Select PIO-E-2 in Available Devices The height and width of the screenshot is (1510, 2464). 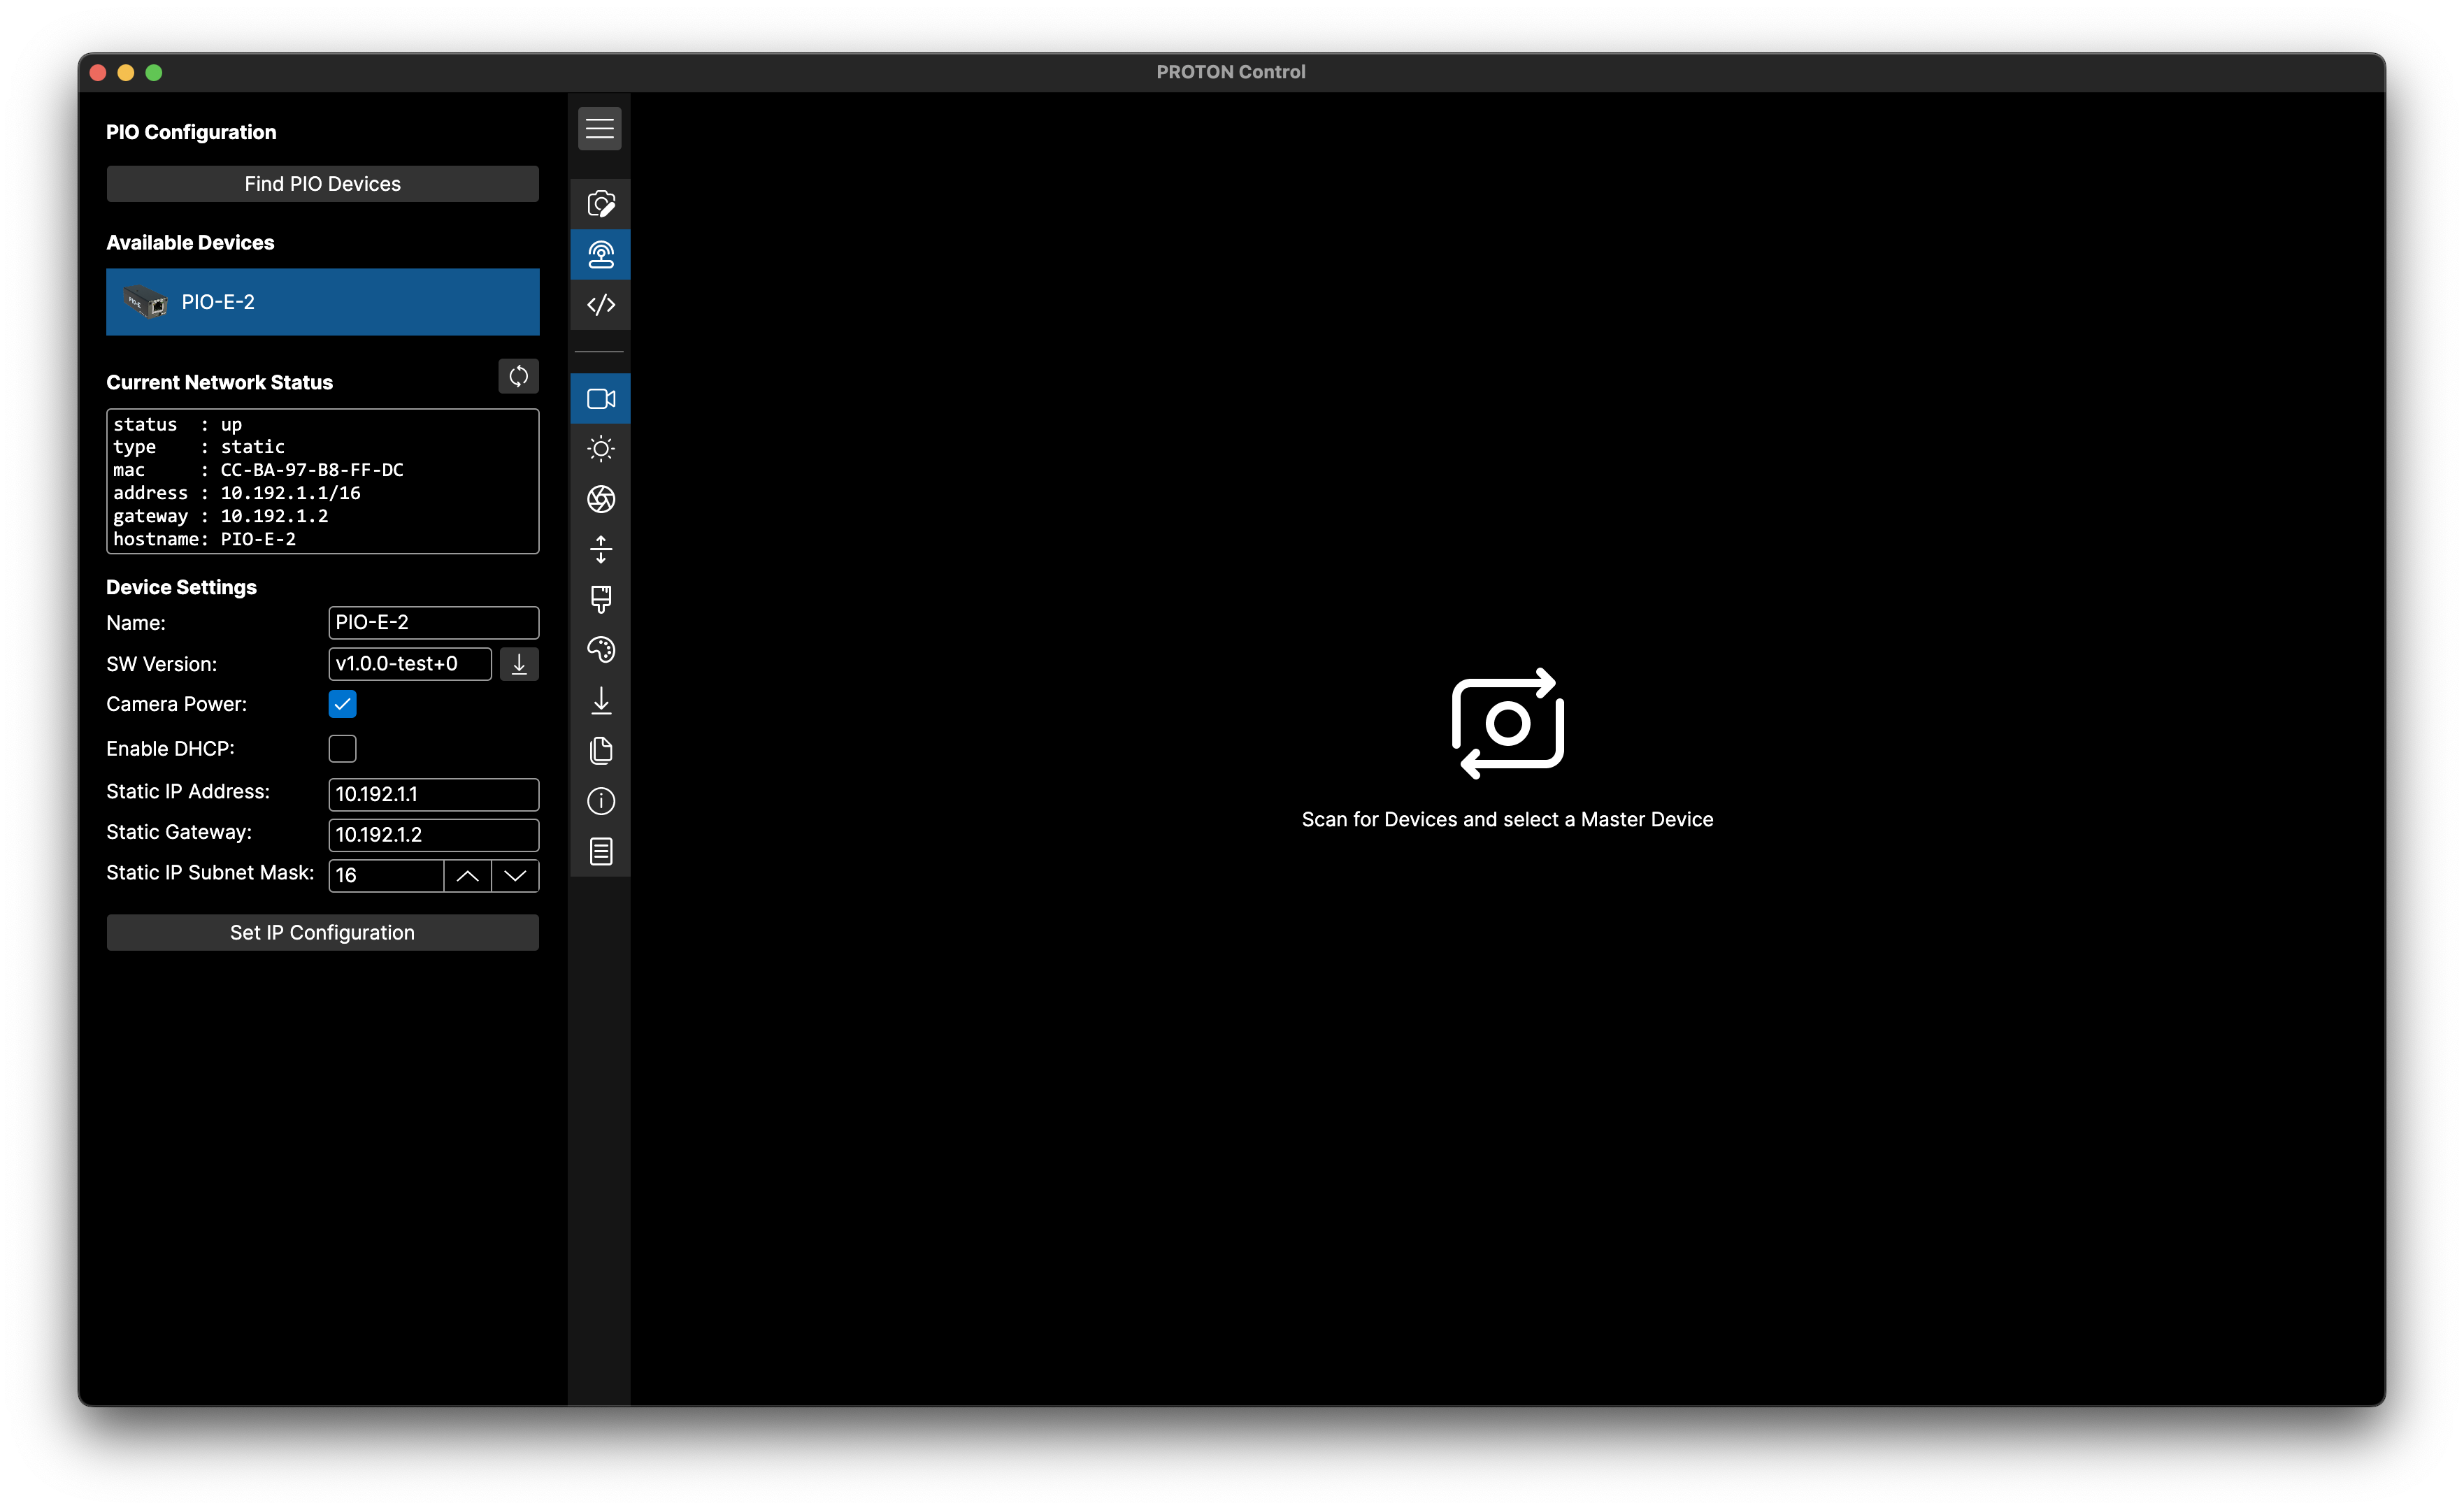pyautogui.click(x=322, y=302)
